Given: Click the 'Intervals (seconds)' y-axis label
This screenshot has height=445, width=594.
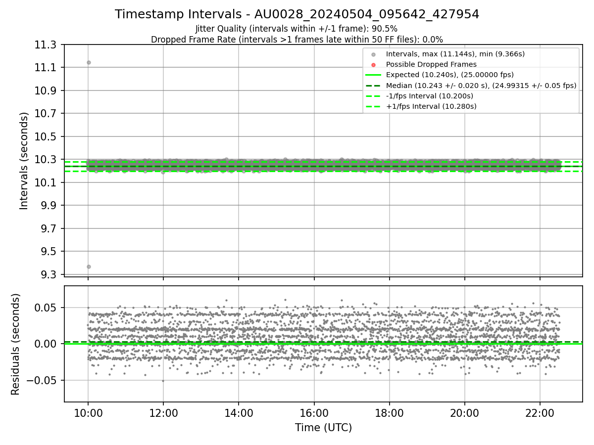Looking at the screenshot, I should [24, 161].
